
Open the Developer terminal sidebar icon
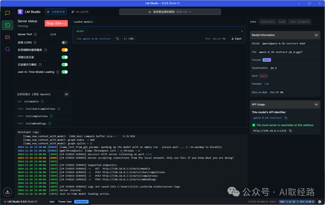coord(8,25)
